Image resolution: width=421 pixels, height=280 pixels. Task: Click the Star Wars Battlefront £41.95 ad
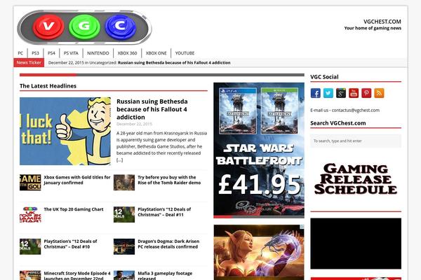click(x=259, y=150)
